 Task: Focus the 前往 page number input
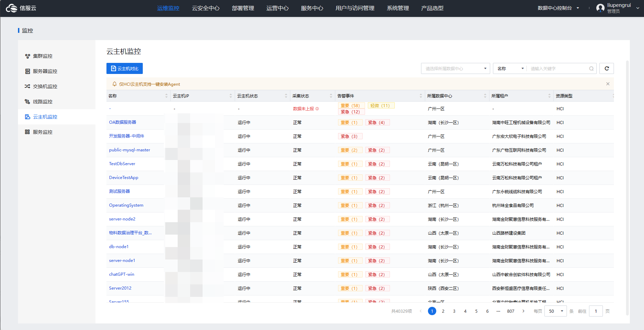click(x=596, y=311)
